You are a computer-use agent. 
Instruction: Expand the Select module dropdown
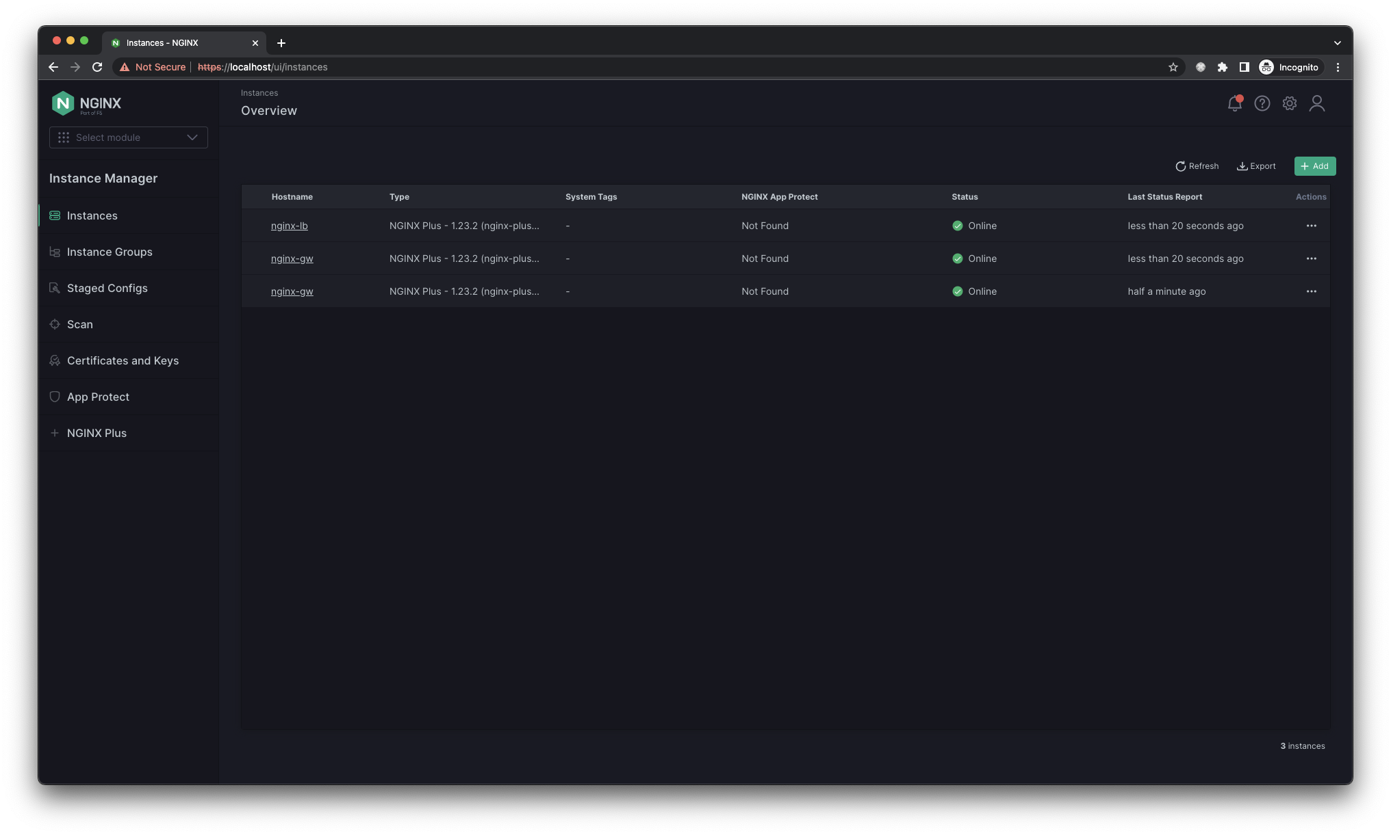point(129,137)
